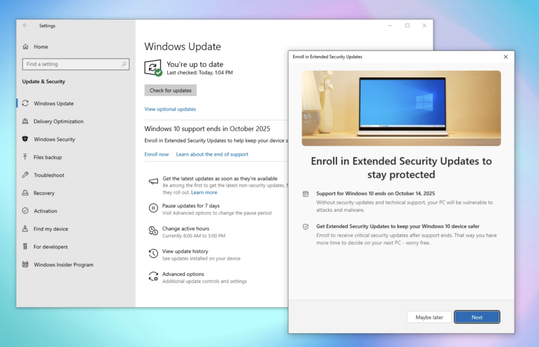The height and width of the screenshot is (347, 539).
Task: Click the Windows Update page heading
Action: coord(183,46)
